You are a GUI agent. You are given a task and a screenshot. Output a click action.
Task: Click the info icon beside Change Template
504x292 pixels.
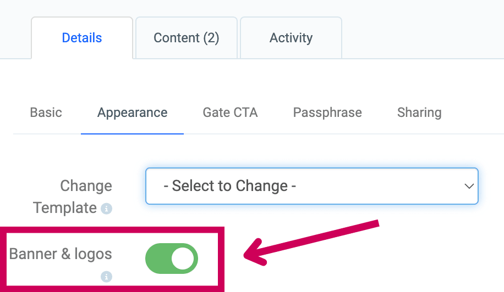[x=106, y=209]
